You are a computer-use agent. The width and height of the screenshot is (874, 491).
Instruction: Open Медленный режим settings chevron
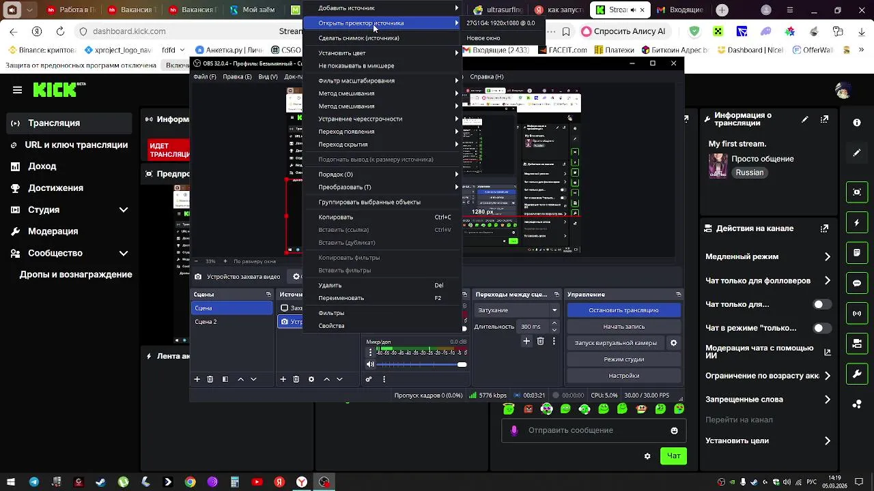coord(828,257)
